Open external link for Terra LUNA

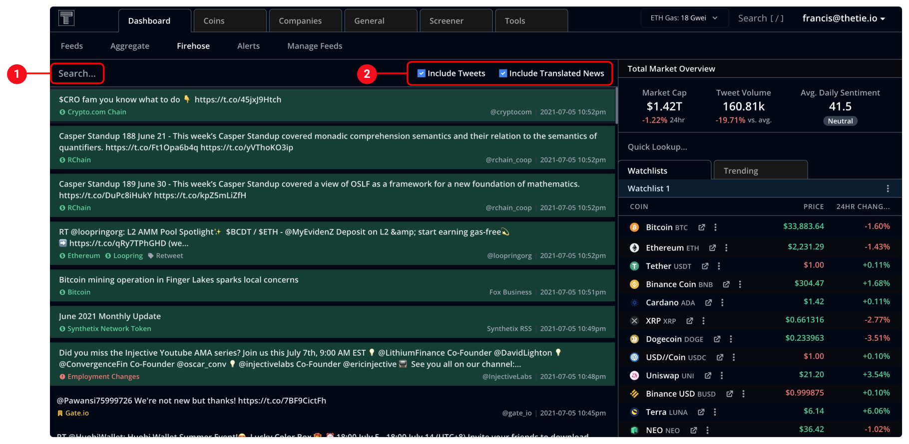click(701, 412)
